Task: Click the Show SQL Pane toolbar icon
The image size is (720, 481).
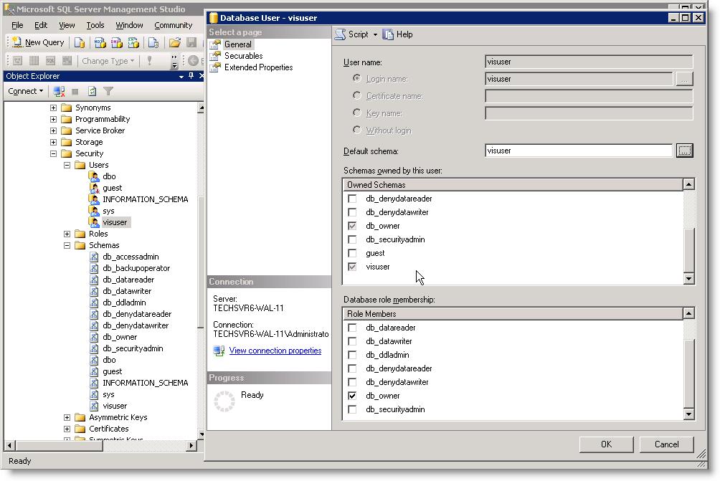Action: 50,61
